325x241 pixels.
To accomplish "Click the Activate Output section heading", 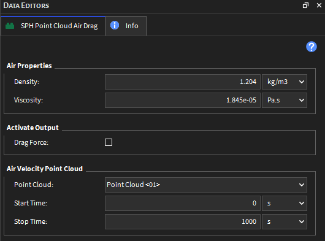I will [32, 128].
